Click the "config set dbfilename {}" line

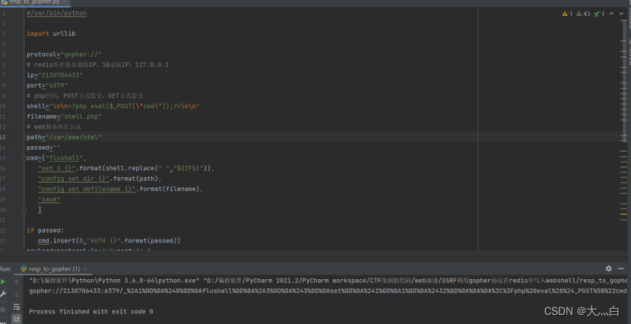120,189
